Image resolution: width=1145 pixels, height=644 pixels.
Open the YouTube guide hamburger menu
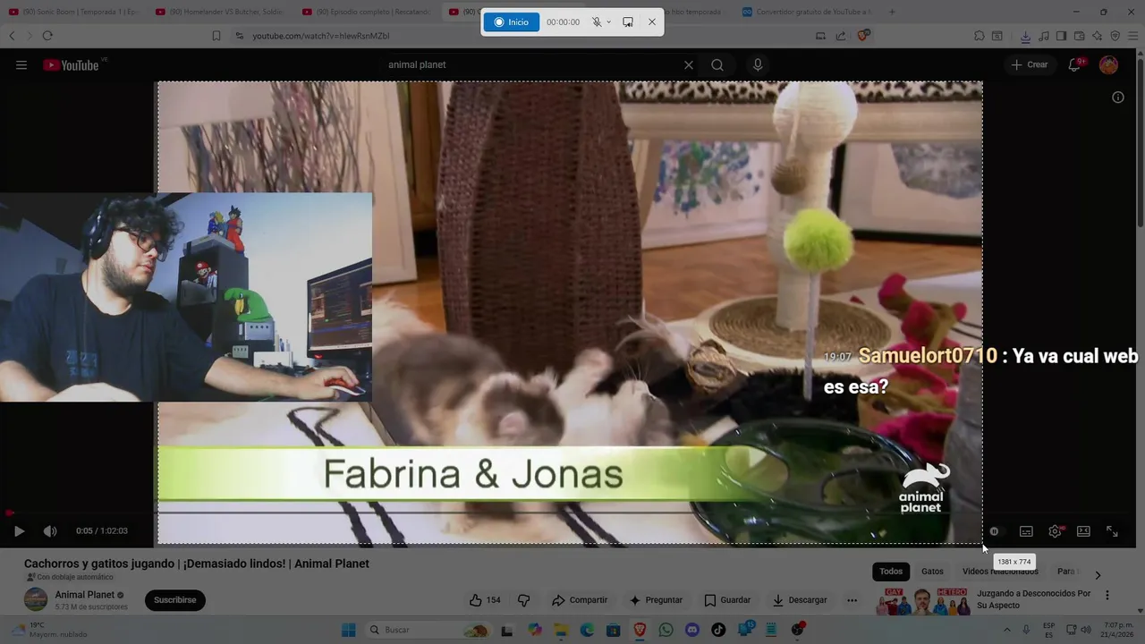21,65
